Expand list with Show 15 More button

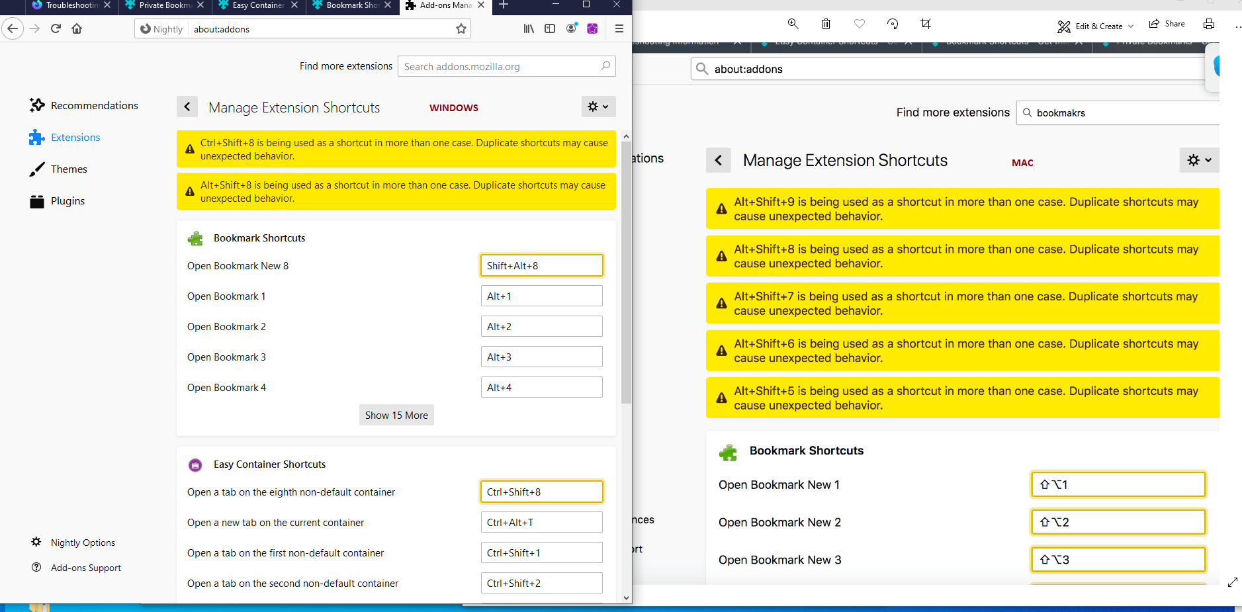(396, 415)
